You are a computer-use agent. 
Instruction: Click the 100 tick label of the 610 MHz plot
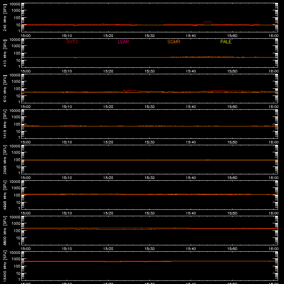coord(17,88)
